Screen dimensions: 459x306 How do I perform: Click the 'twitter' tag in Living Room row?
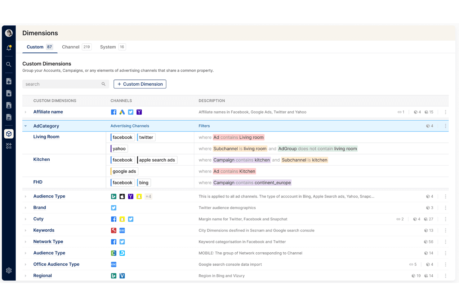(146, 137)
